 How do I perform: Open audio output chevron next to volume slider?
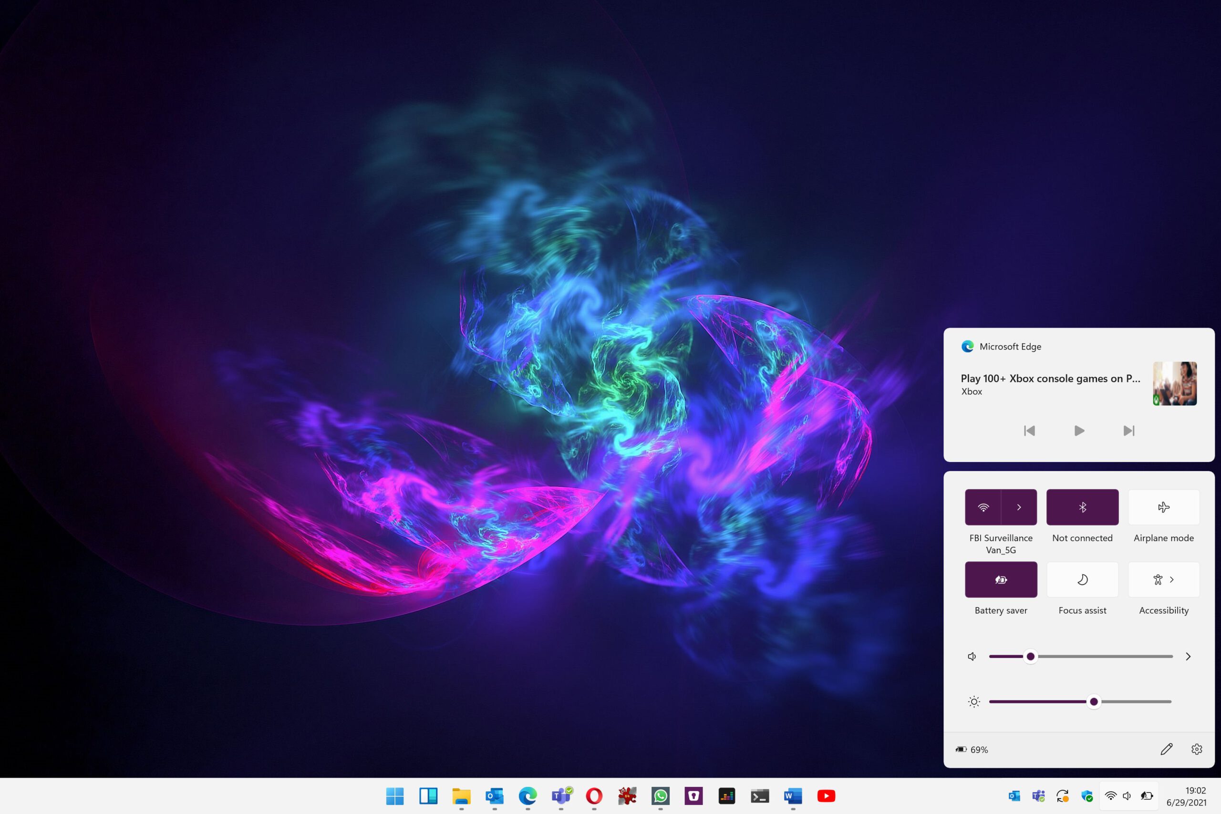(x=1188, y=656)
